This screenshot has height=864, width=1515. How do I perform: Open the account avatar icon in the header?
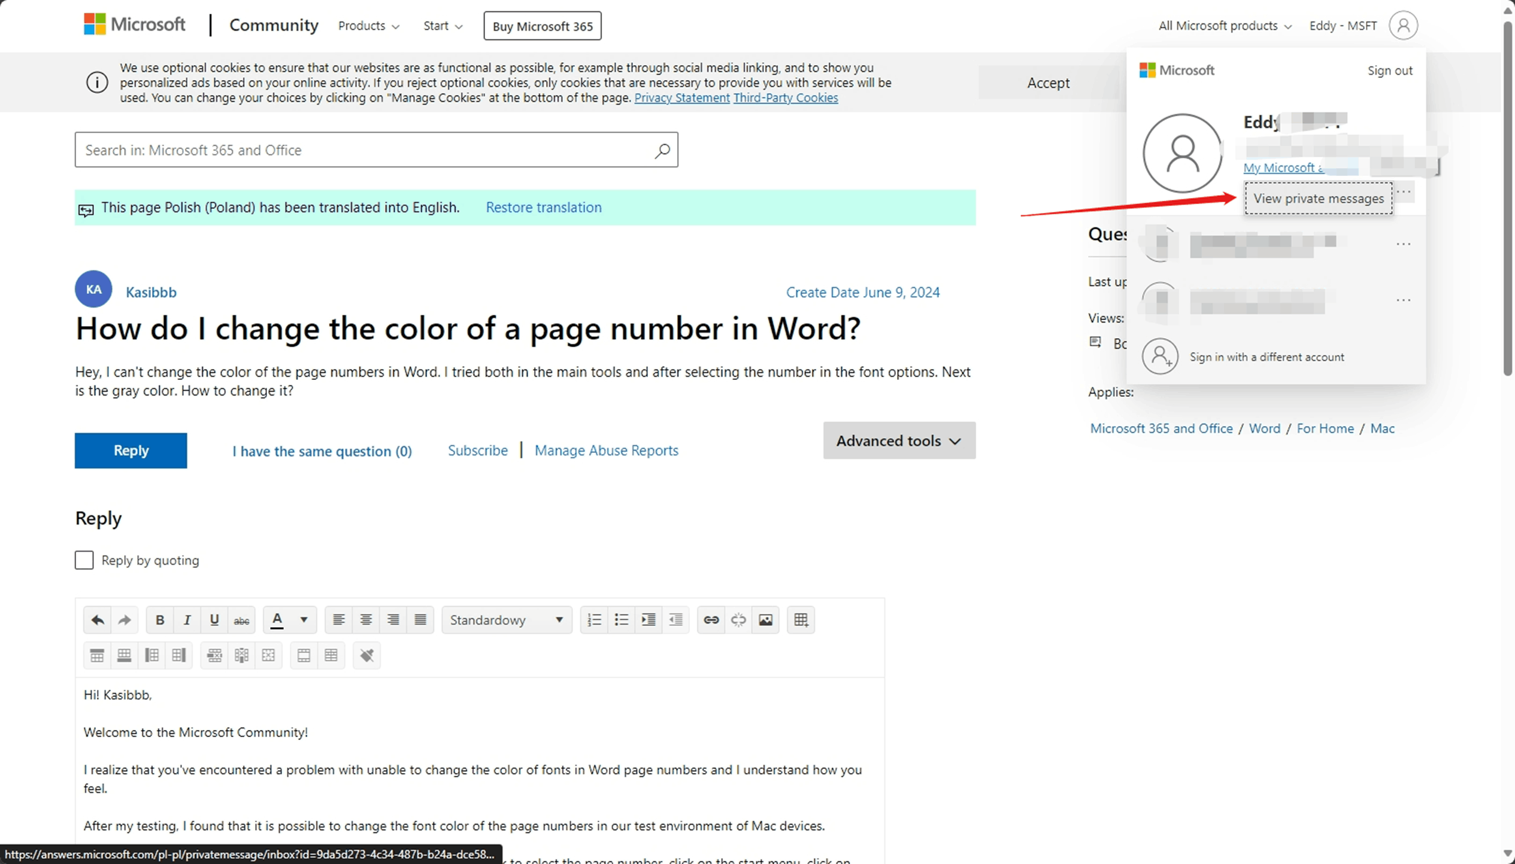click(1403, 26)
